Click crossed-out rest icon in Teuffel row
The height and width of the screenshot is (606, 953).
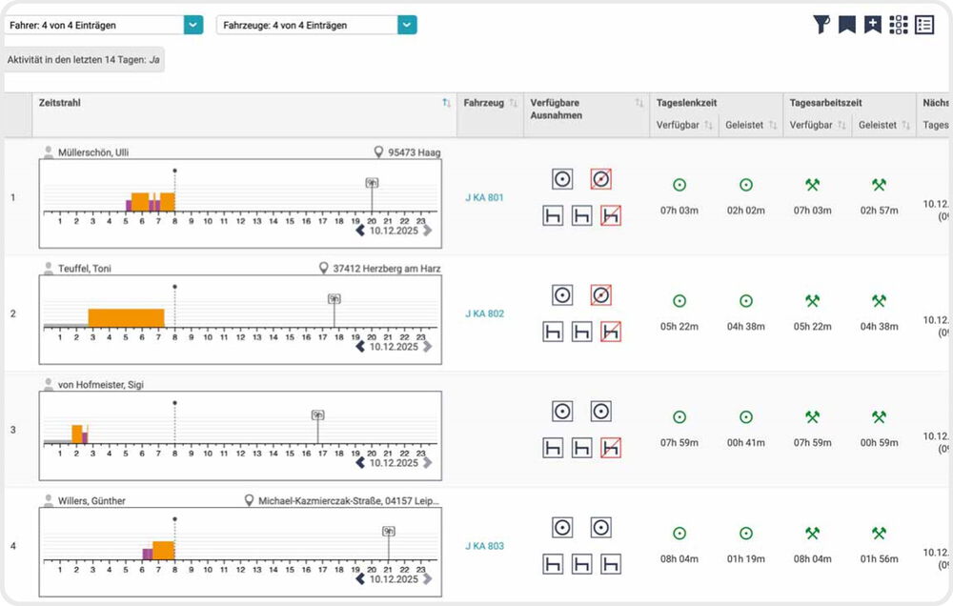pyautogui.click(x=610, y=332)
